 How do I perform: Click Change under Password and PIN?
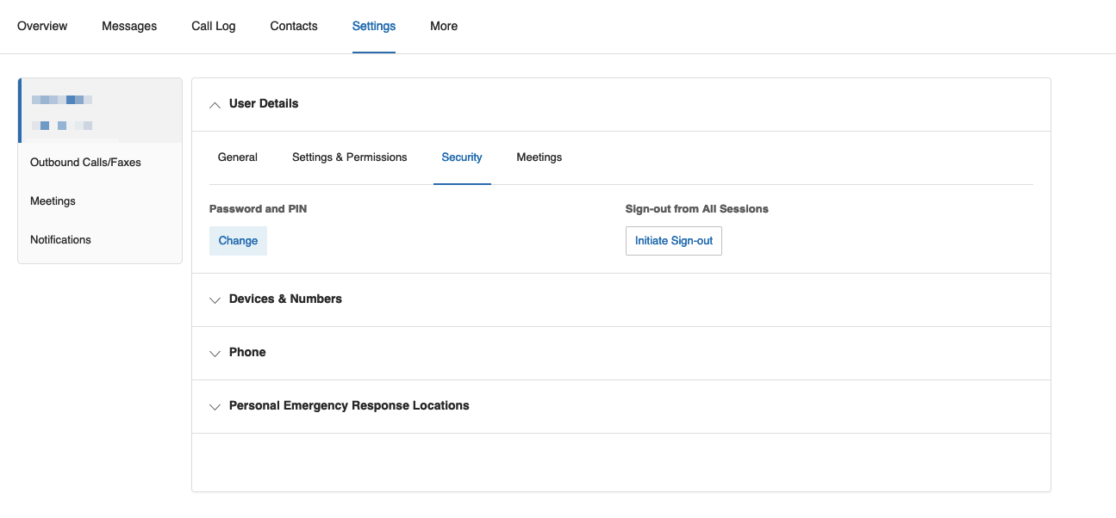pyautogui.click(x=238, y=241)
